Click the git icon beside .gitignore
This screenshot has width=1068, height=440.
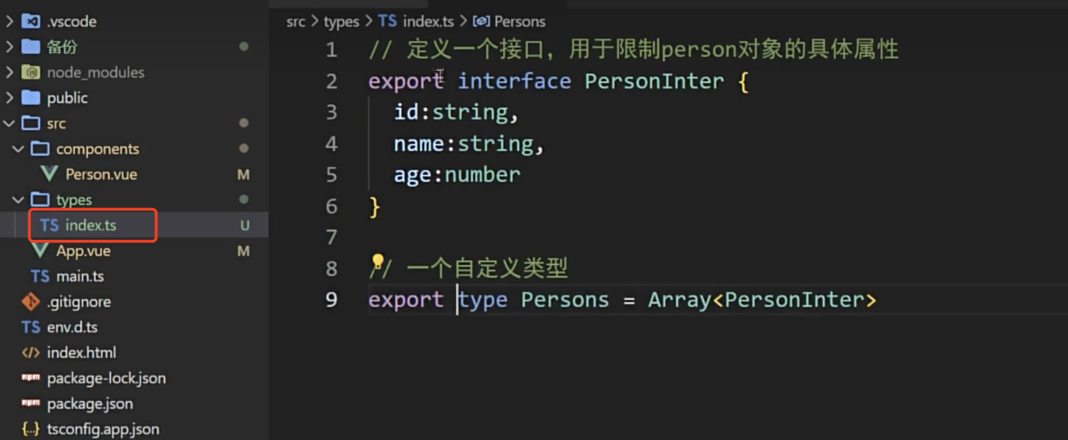[x=31, y=302]
